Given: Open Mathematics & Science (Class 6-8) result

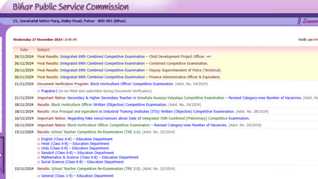Looking at the screenshot, I should [89, 157].
